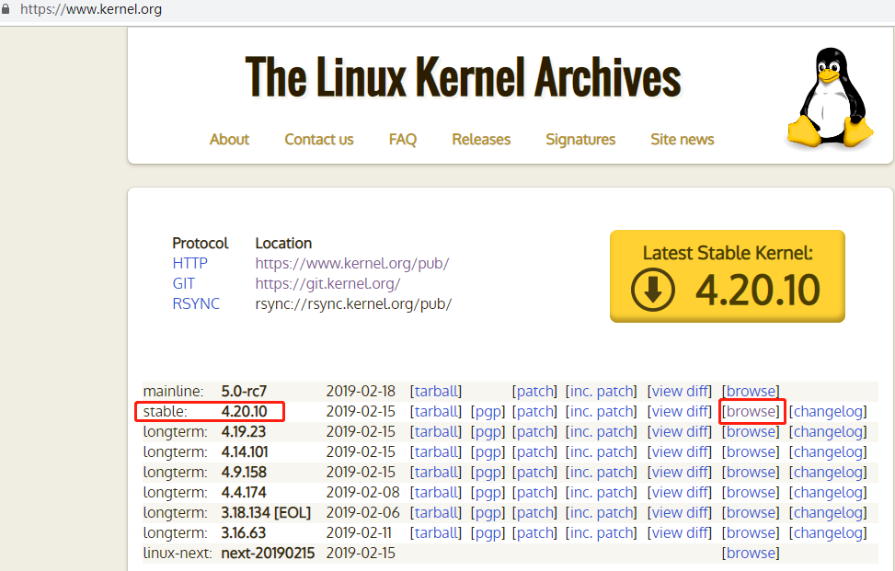This screenshot has height=571, width=895.
Task: Click The Linux Kernel Archives title
Action: pos(463,76)
